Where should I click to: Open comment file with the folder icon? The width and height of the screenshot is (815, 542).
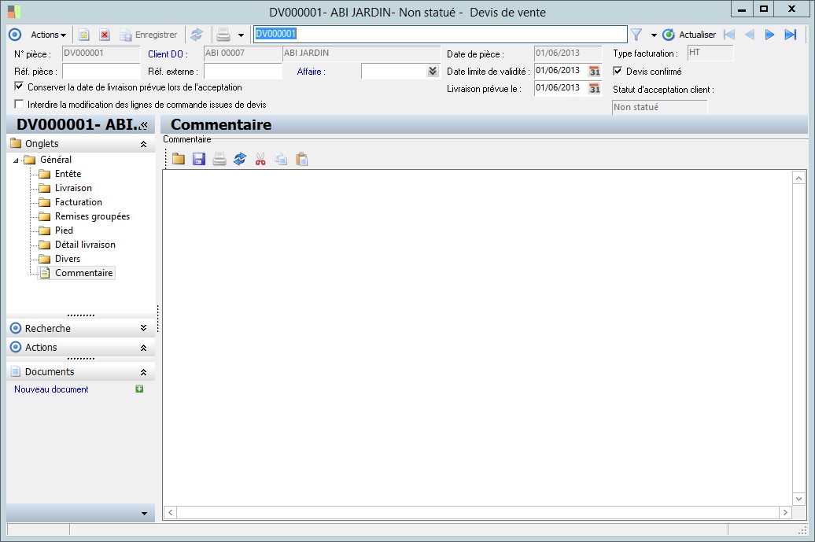179,159
